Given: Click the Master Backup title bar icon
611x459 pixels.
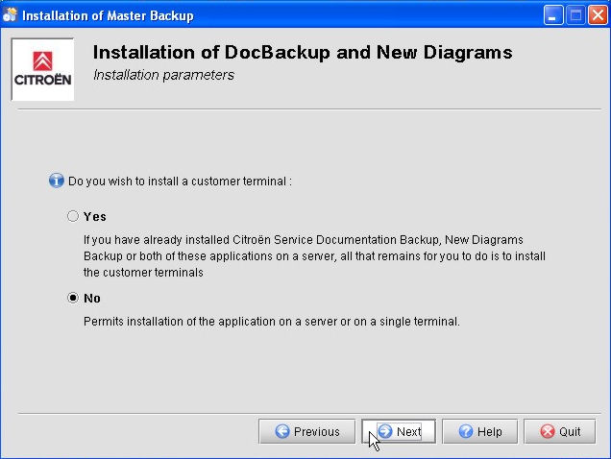Looking at the screenshot, I should pyautogui.click(x=11, y=15).
